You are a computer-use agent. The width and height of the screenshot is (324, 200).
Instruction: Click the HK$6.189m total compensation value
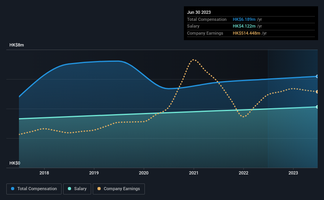coord(244,19)
